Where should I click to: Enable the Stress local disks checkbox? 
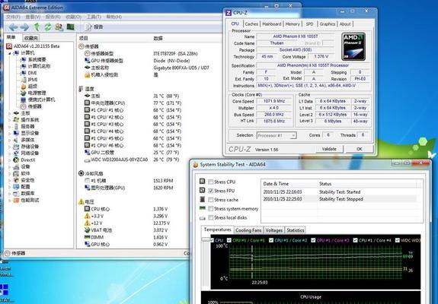(x=210, y=217)
